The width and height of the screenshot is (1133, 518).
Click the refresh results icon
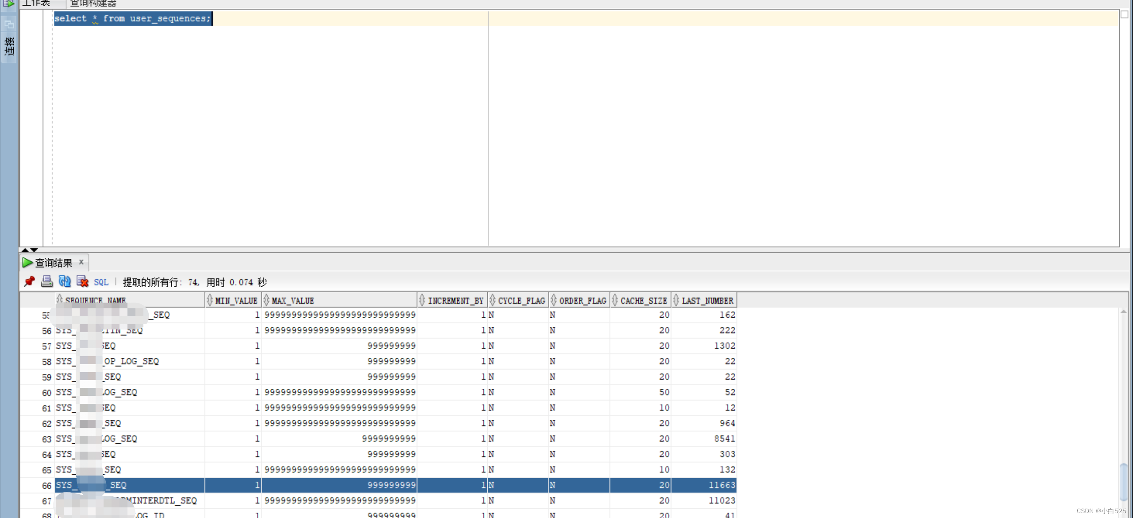pyautogui.click(x=65, y=281)
